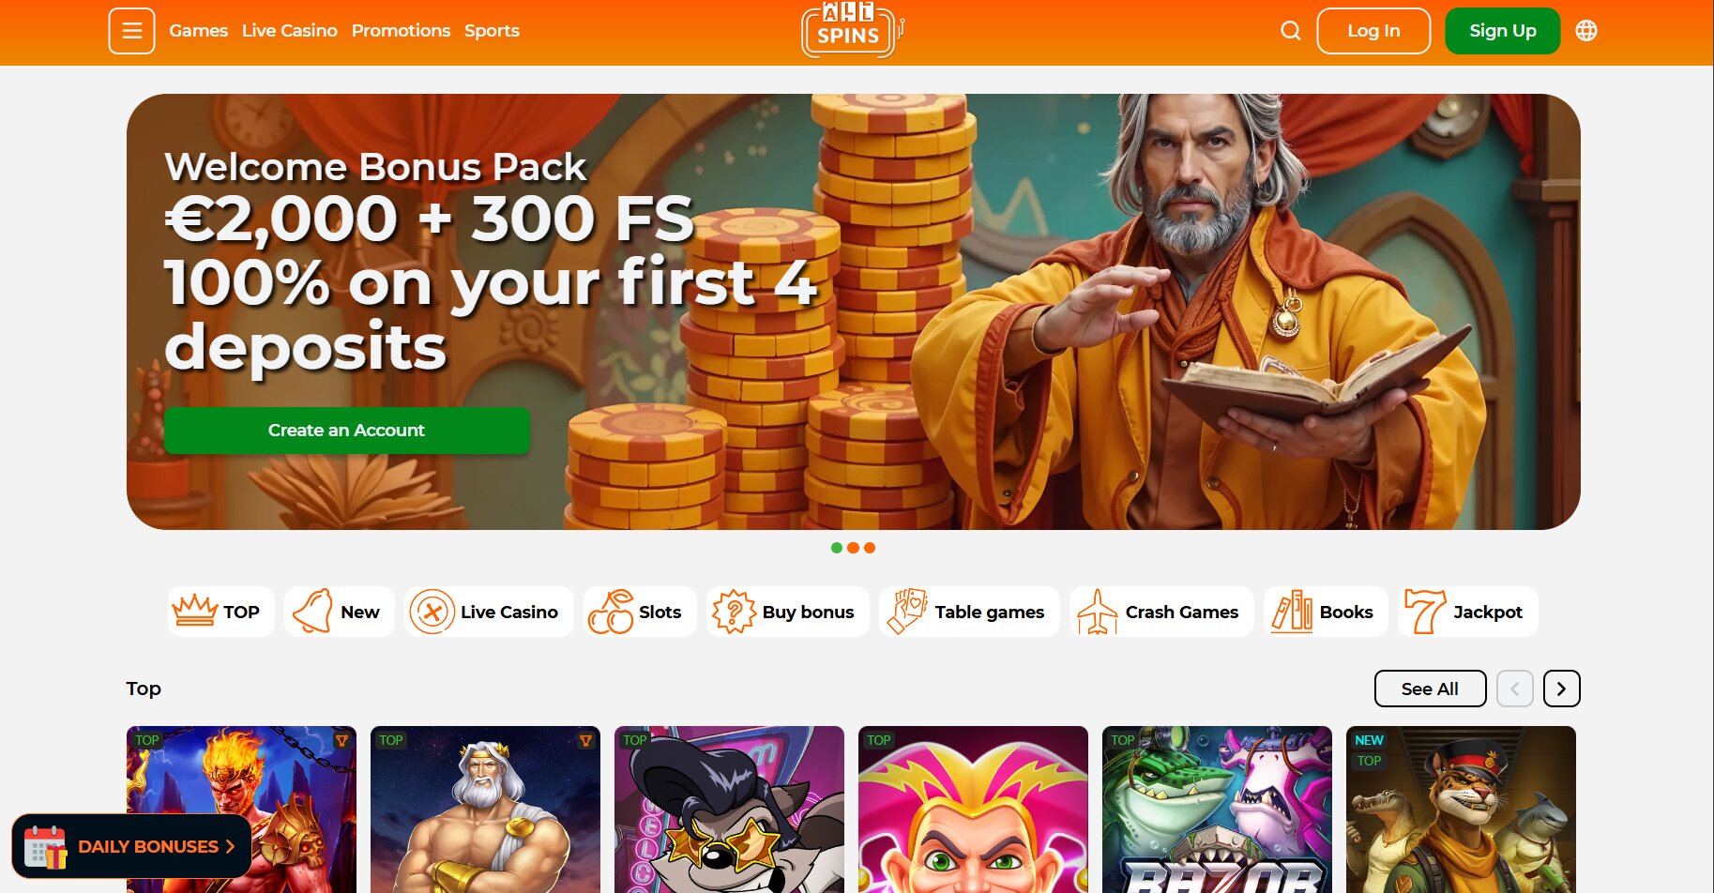Click the search magnifier icon
1714x893 pixels.
[1291, 31]
